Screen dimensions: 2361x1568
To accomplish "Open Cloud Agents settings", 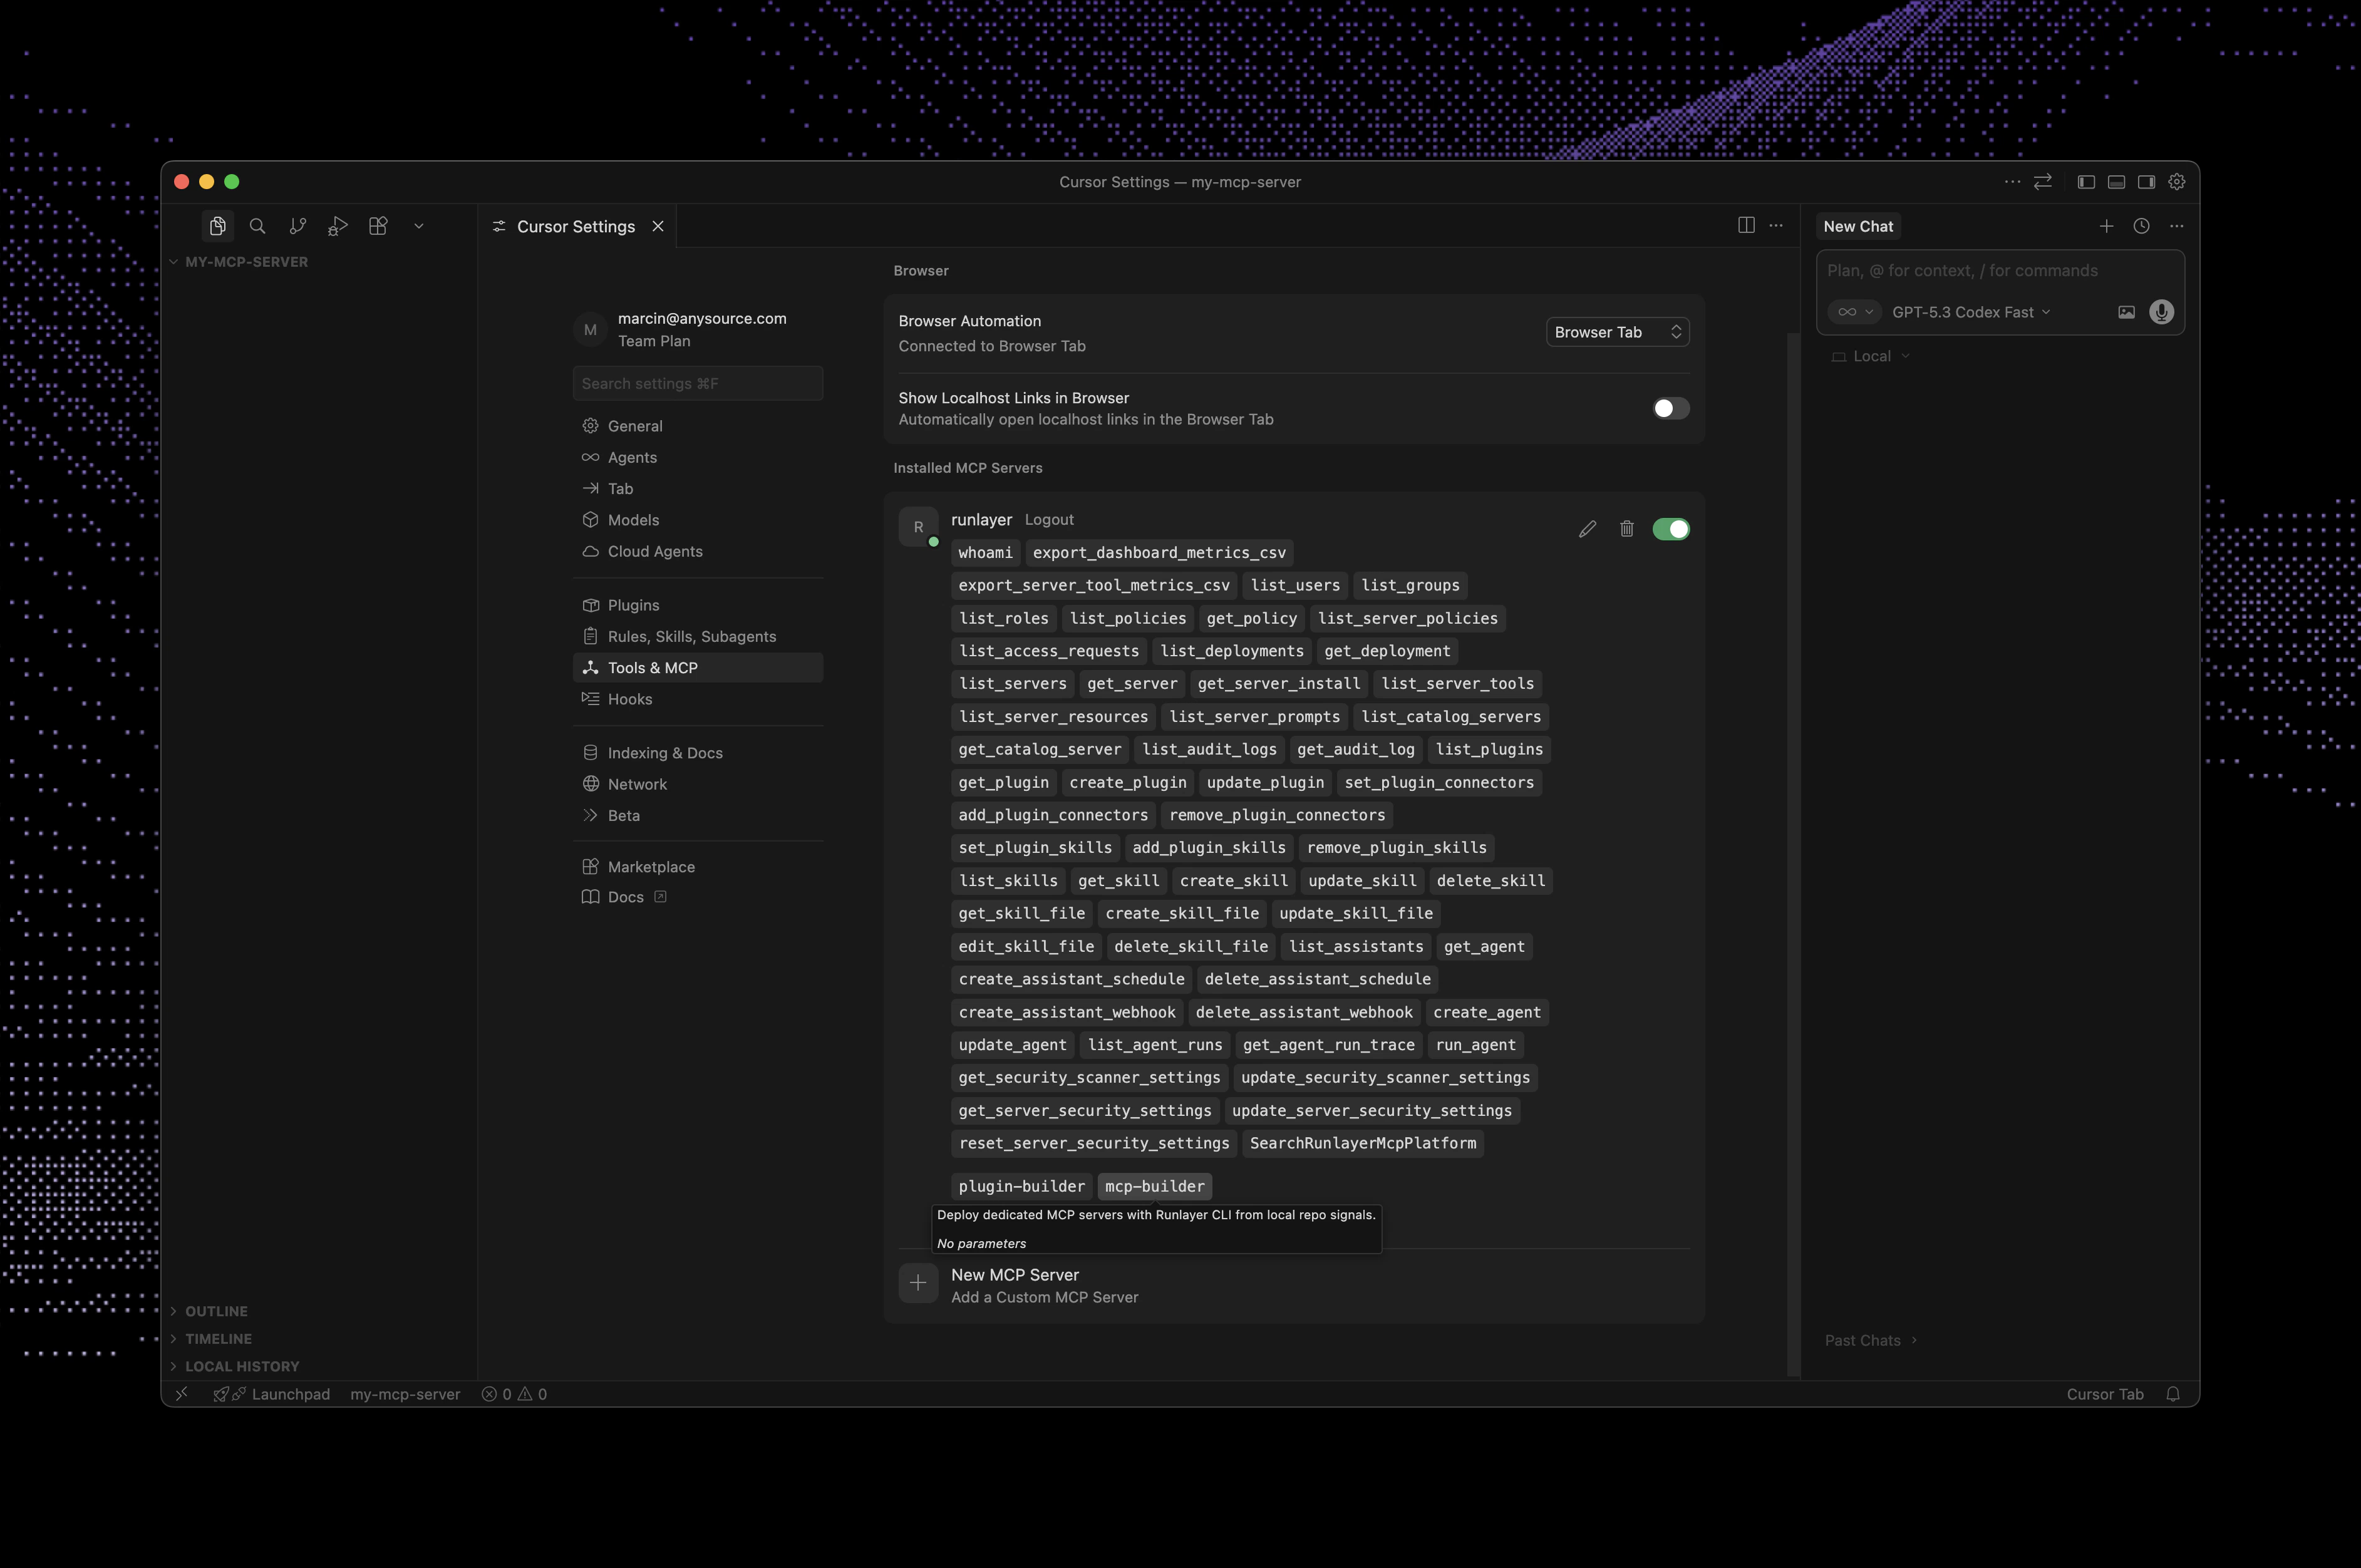I will pyautogui.click(x=698, y=551).
